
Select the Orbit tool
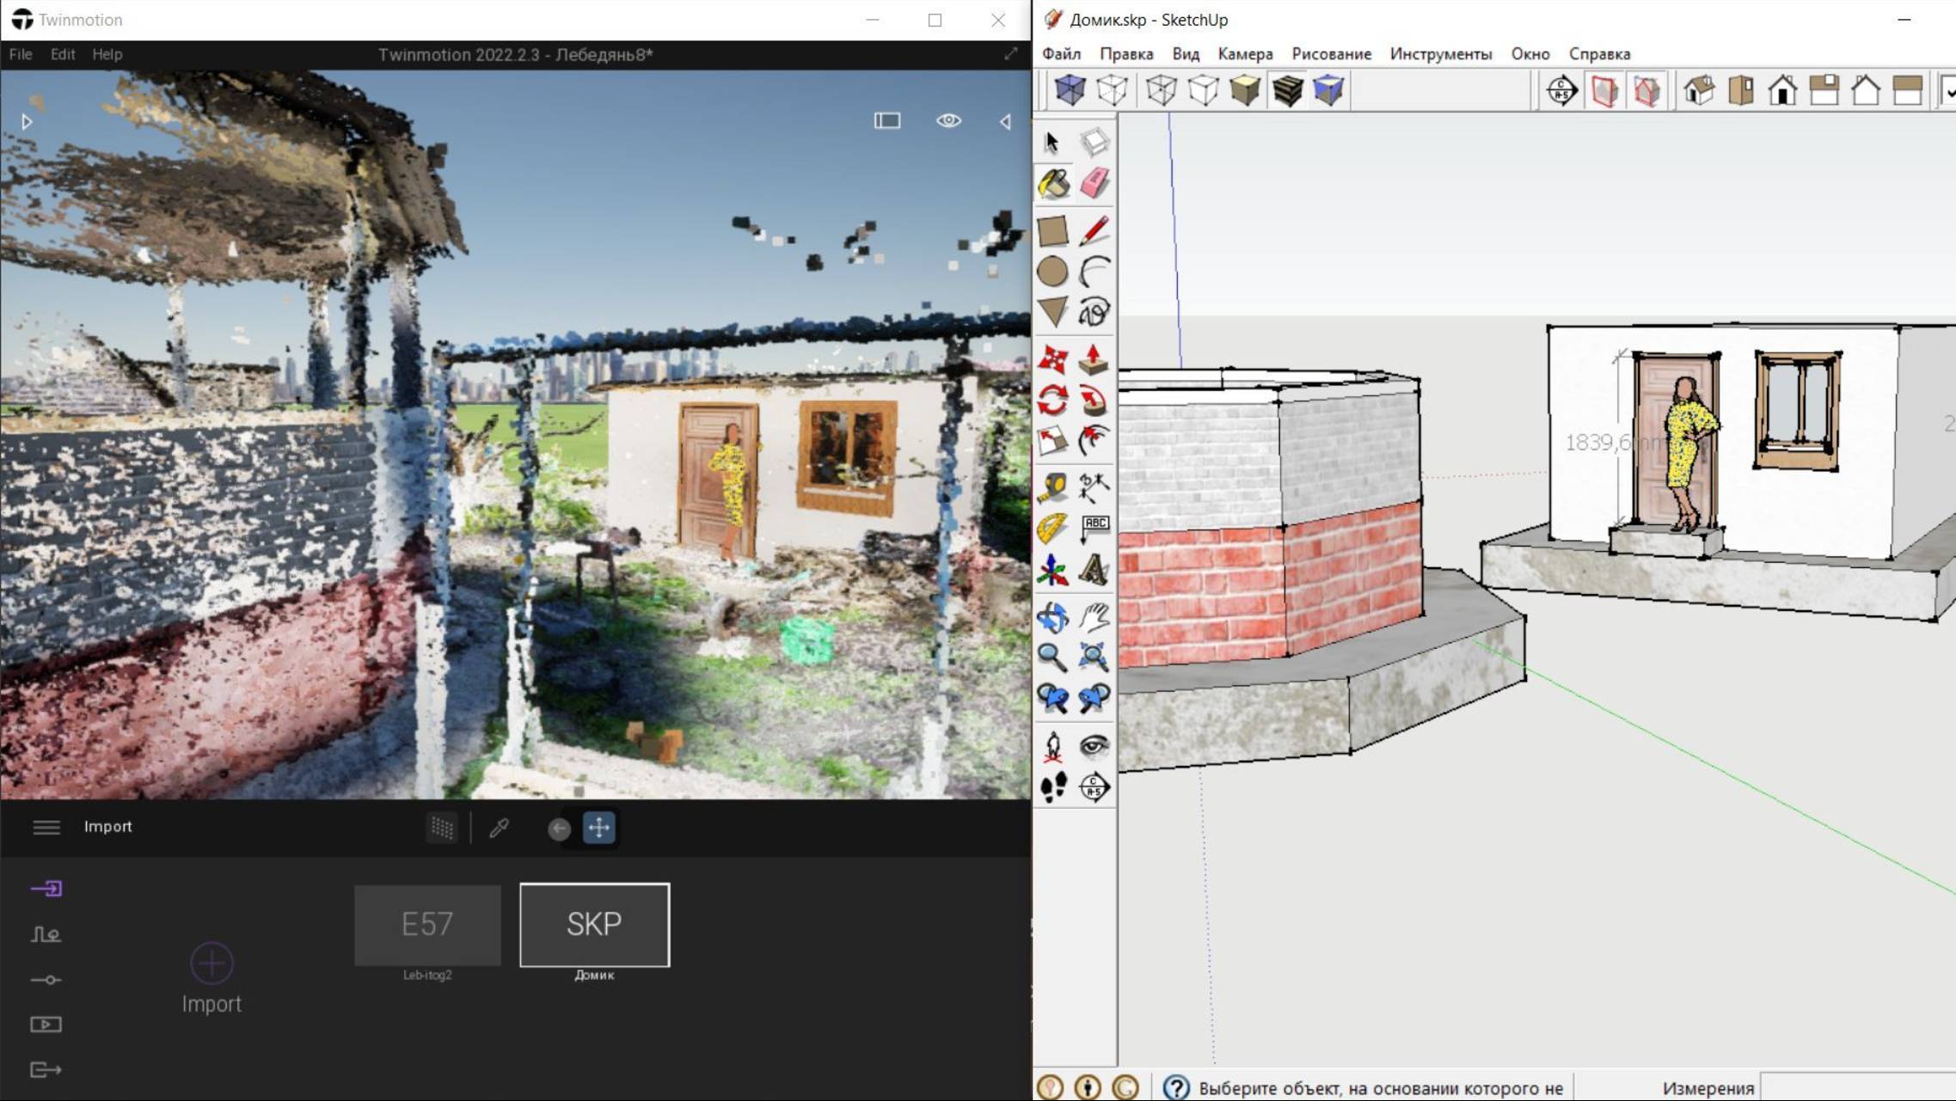coord(1053,617)
